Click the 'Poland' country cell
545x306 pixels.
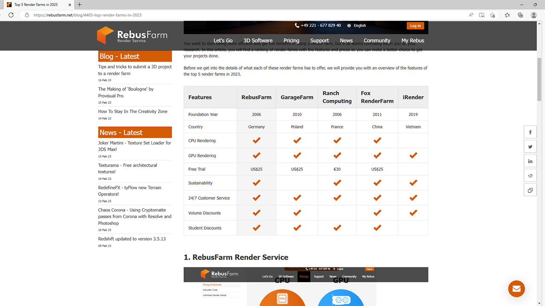pyautogui.click(x=297, y=127)
